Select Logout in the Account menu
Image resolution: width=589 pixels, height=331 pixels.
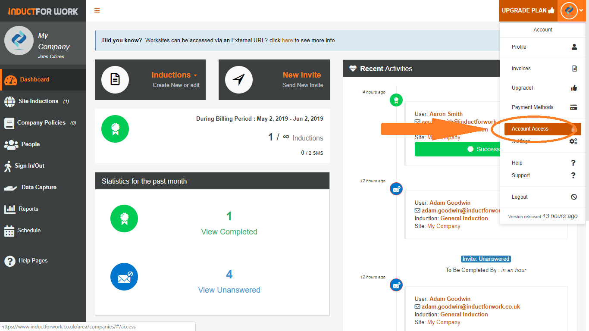point(543,197)
